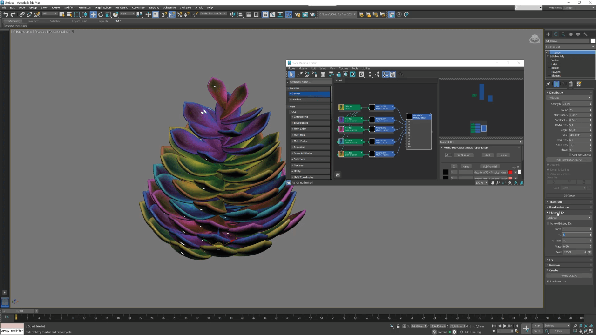Click the binoculars icon in Slate view
596x335 pixels.
[338, 175]
